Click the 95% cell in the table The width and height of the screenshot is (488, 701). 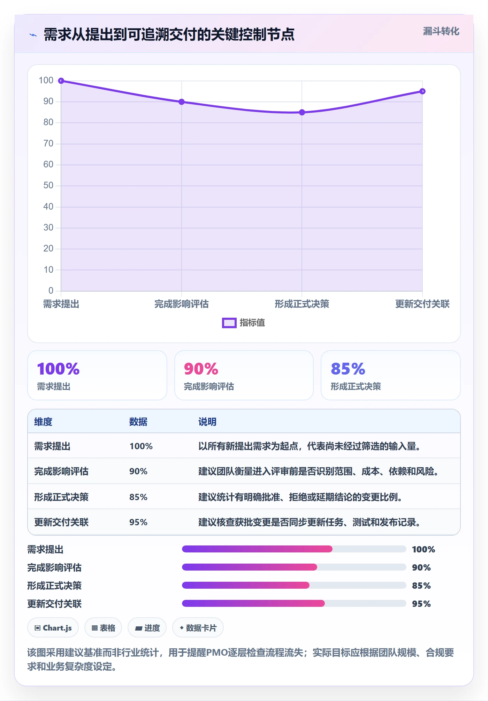point(138,522)
